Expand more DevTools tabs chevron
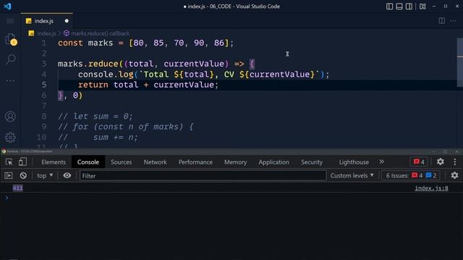The image size is (463, 260). coord(382,162)
